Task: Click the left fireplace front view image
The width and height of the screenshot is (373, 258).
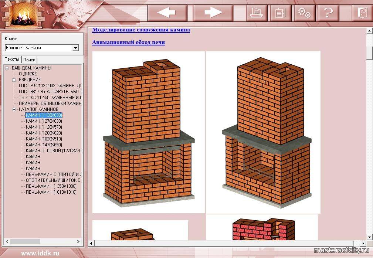Action: click(149, 132)
